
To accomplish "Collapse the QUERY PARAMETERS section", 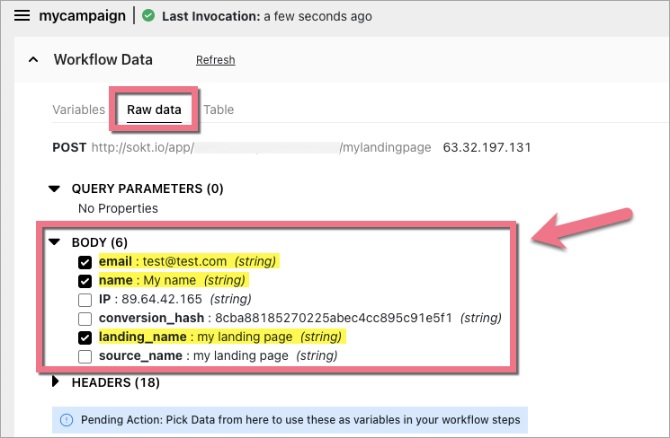I will (54, 188).
